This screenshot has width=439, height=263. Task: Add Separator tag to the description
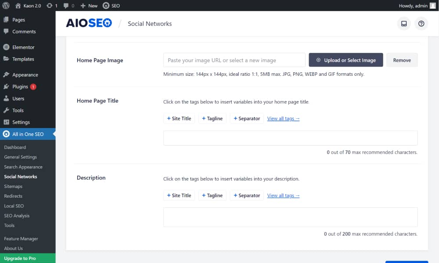(x=247, y=195)
